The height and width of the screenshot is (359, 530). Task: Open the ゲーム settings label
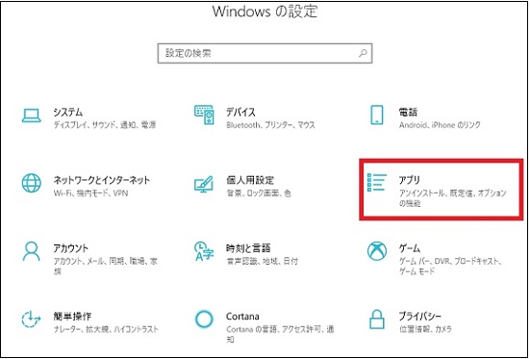[x=410, y=248]
